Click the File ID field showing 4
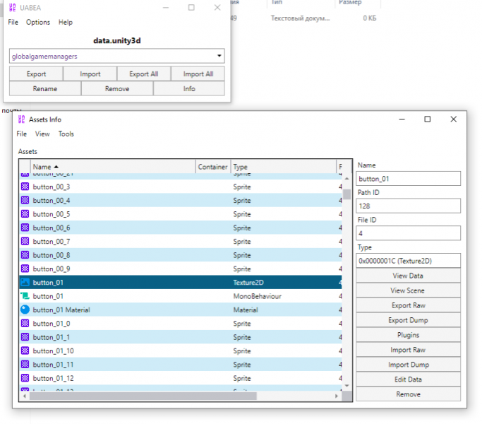The image size is (482, 424). (x=408, y=233)
